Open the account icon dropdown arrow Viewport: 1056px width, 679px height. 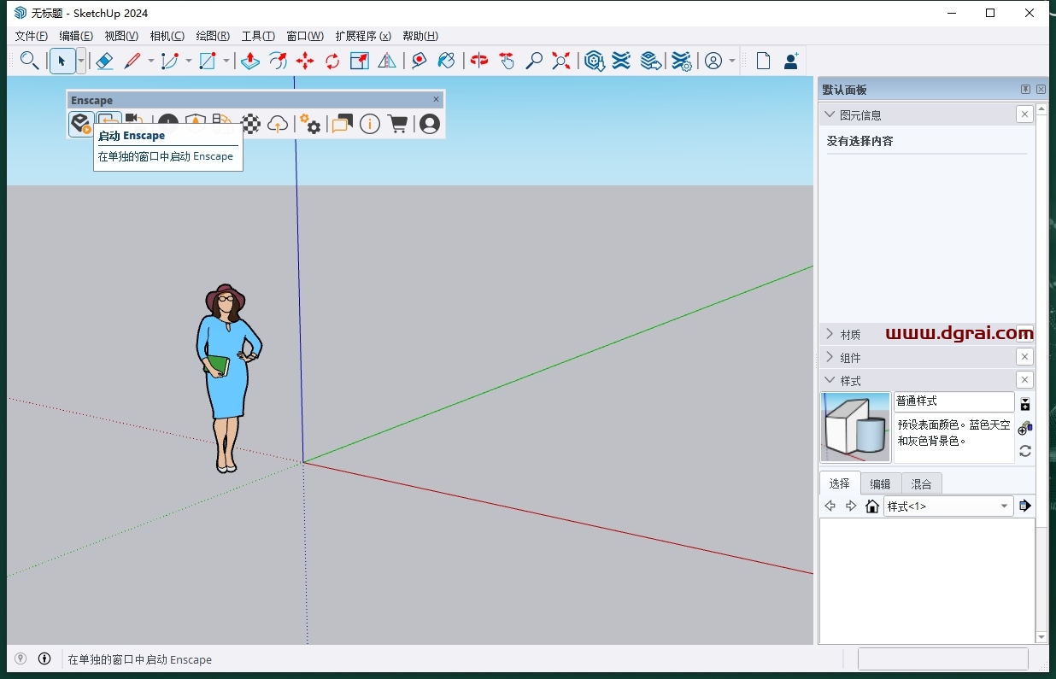[732, 61]
